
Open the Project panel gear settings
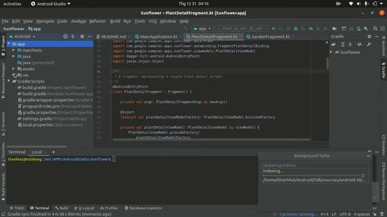pyautogui.click(x=82, y=36)
